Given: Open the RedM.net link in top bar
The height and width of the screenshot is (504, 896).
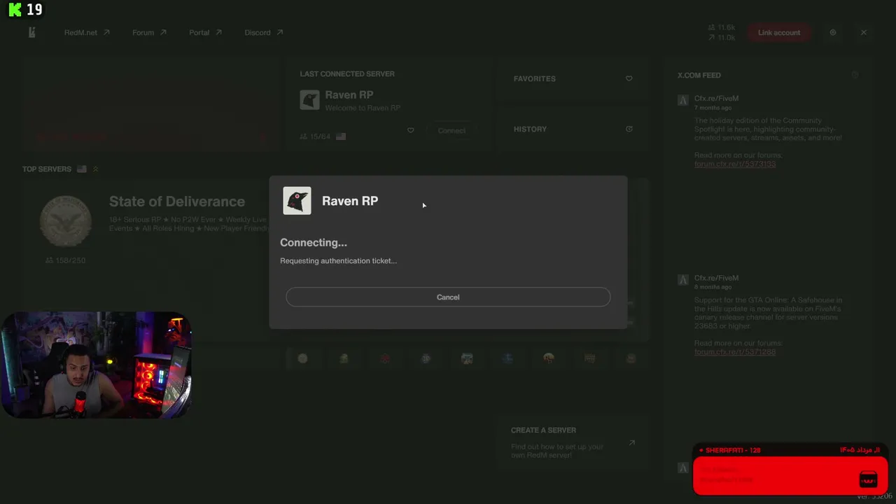Looking at the screenshot, I should pyautogui.click(x=87, y=32).
